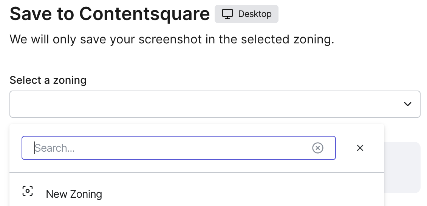427x206 pixels.
Task: Click the "Select a zoning" field label
Action: [x=48, y=80]
